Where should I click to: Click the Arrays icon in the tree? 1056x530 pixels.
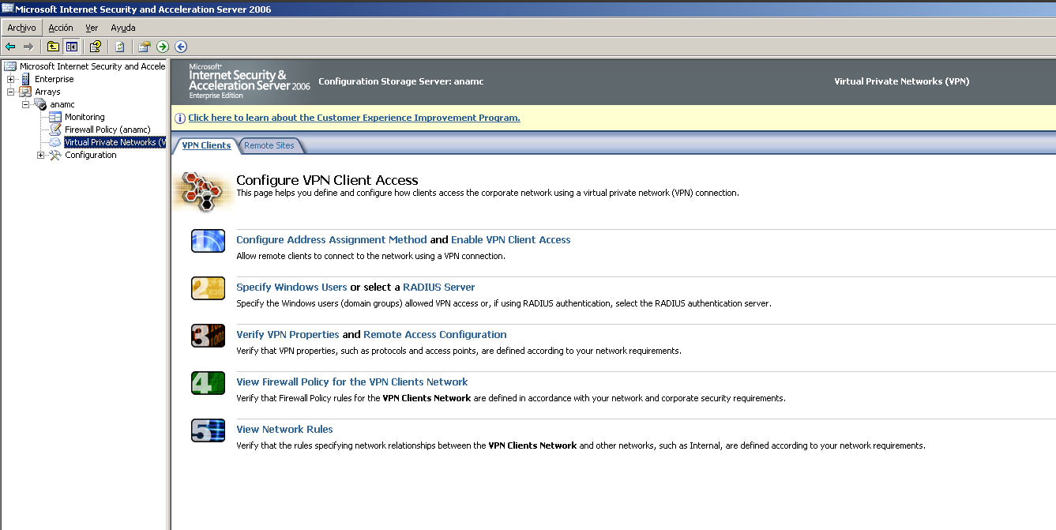[x=25, y=92]
